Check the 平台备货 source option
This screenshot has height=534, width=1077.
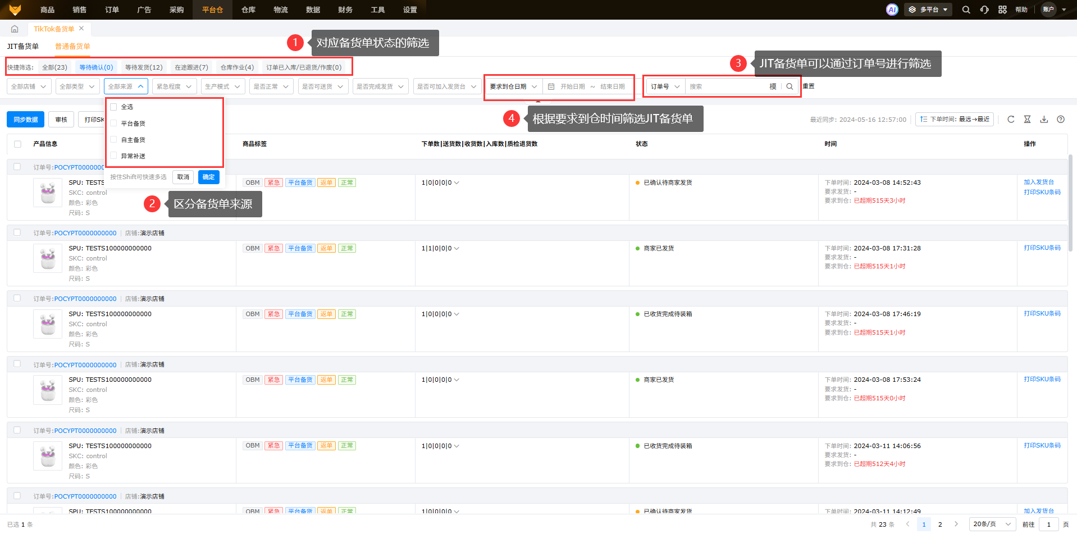(x=114, y=124)
